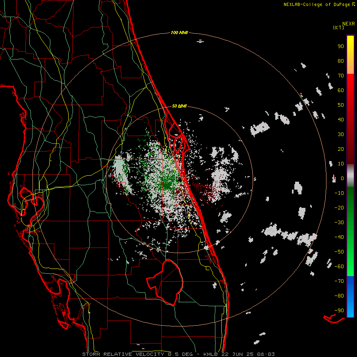This screenshot has height=357, width=357.
Task: Click the [KT] units label
Action: tap(338, 27)
